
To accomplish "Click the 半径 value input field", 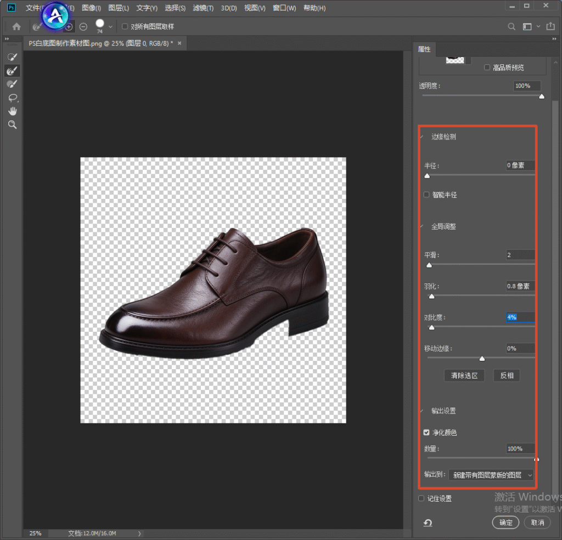I will click(x=520, y=165).
